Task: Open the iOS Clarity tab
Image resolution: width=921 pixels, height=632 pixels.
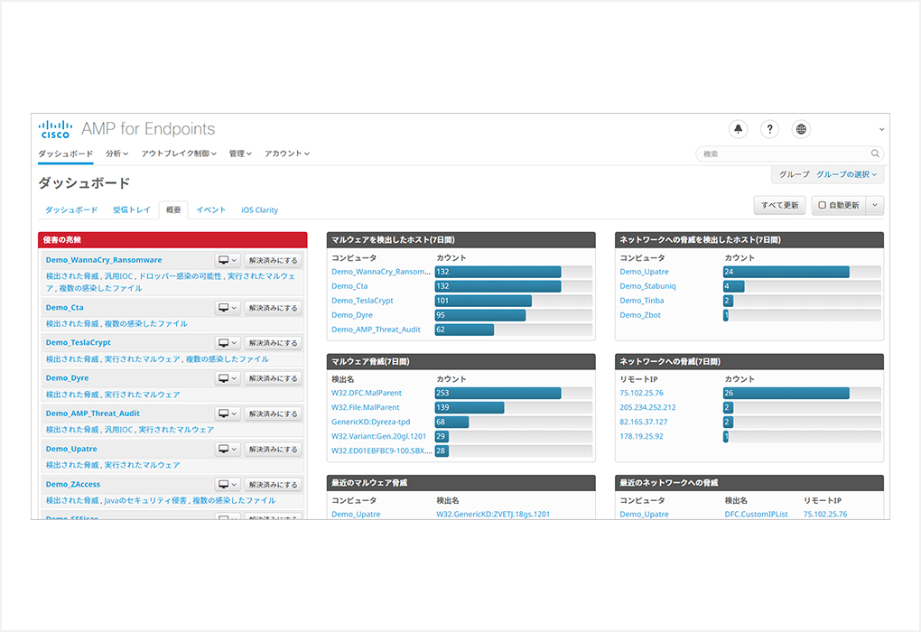Action: 260,209
